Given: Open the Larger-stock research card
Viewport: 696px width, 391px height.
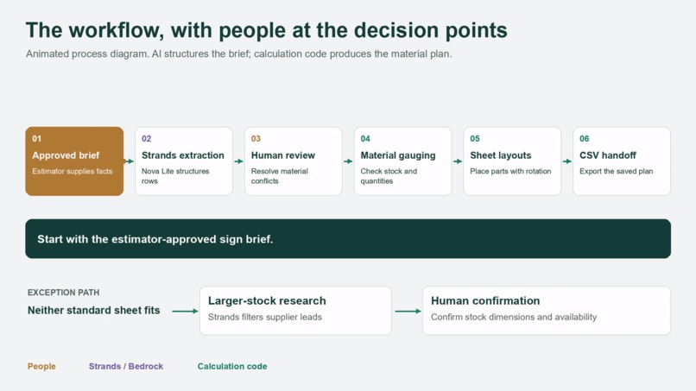Looking at the screenshot, I should [295, 310].
